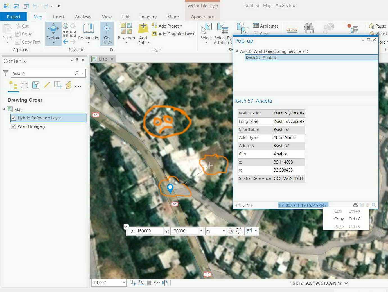Choose Copy from the context menu

(x=339, y=219)
